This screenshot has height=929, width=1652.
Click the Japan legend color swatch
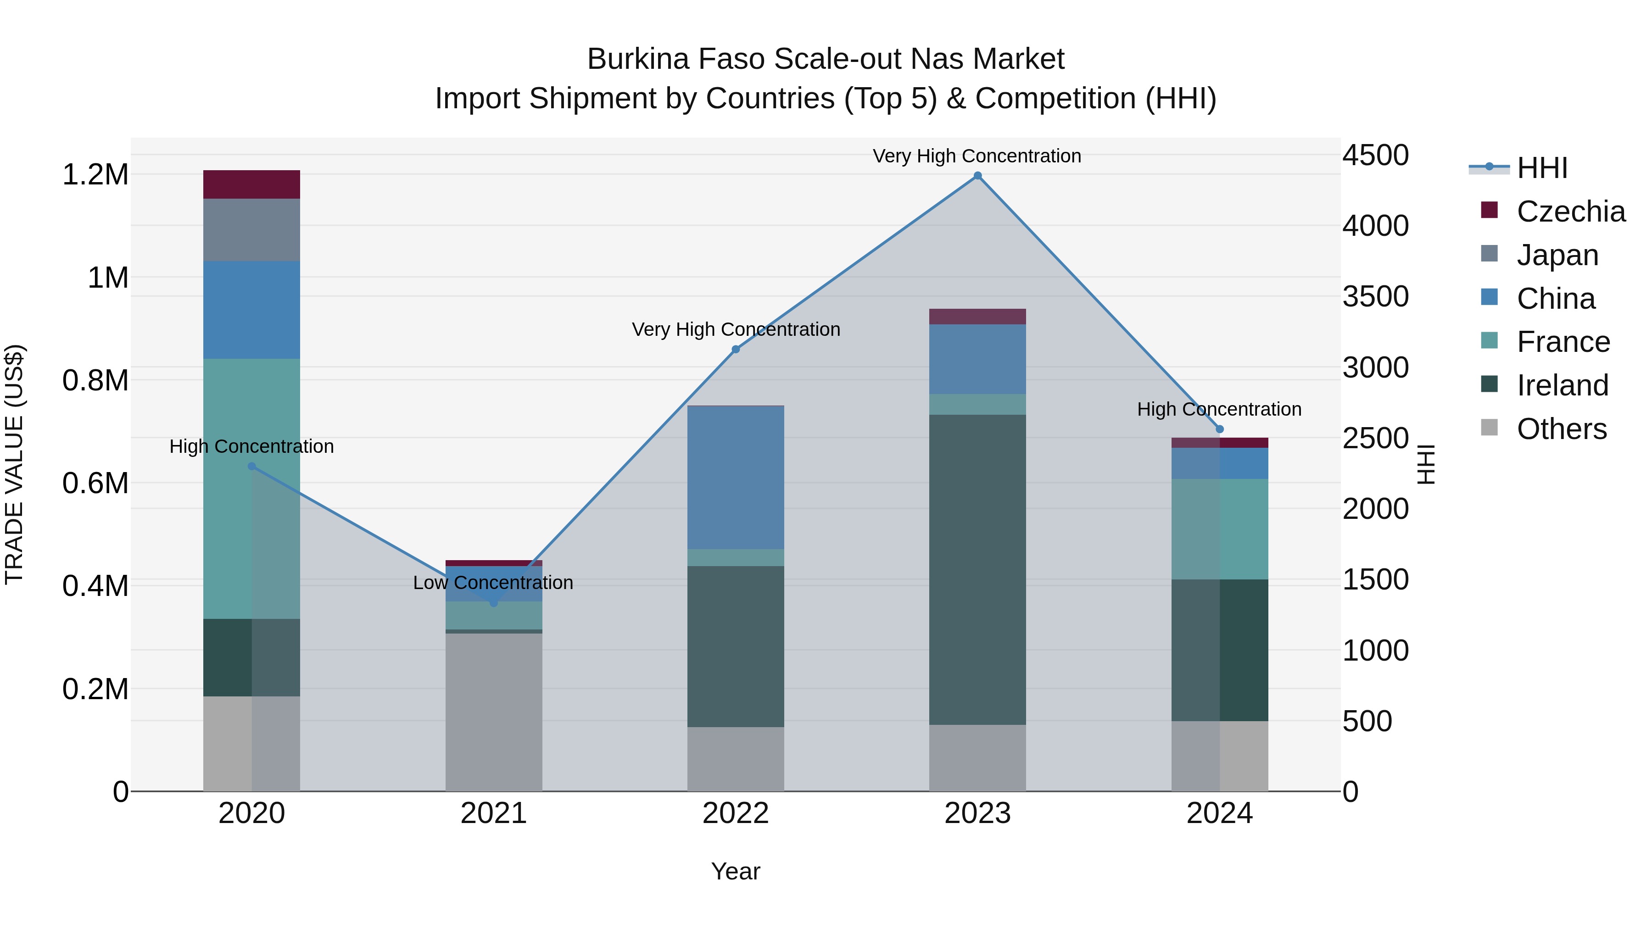1489,253
